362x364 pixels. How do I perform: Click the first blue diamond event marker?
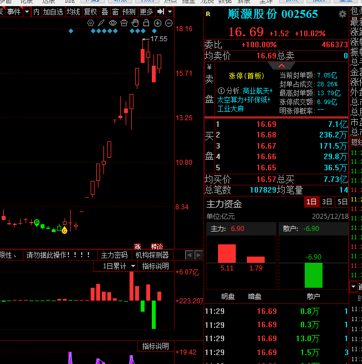pyautogui.click(x=71, y=31)
